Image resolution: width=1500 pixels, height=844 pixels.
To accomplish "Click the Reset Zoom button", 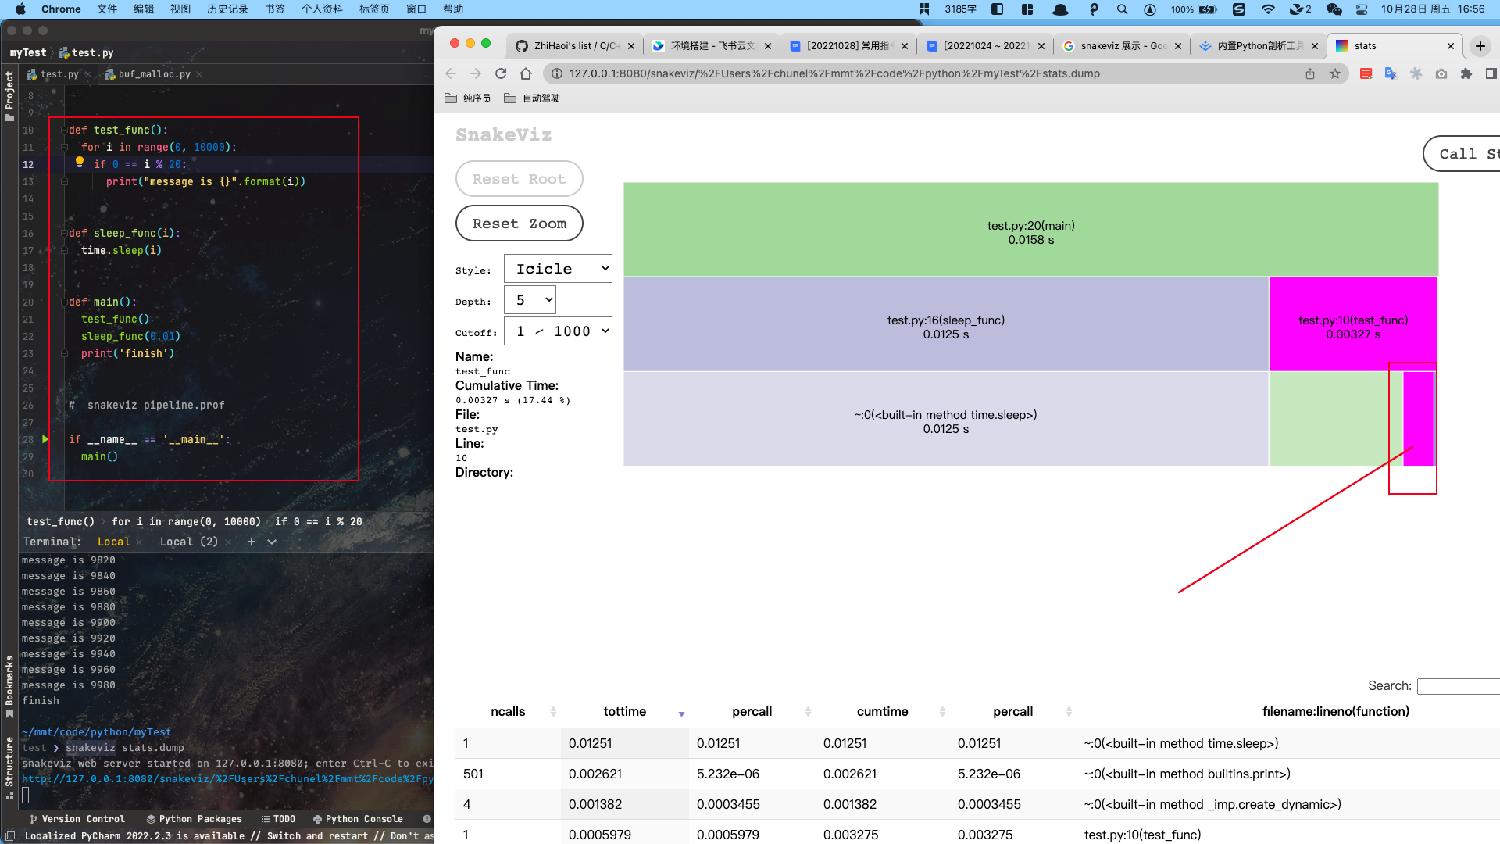I will [519, 223].
